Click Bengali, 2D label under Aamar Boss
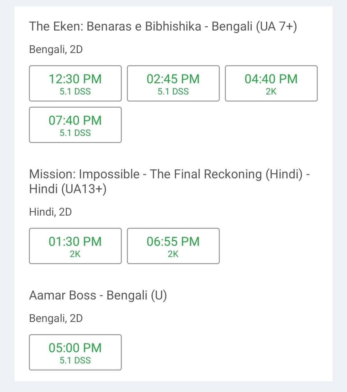347x392 pixels. 56,318
